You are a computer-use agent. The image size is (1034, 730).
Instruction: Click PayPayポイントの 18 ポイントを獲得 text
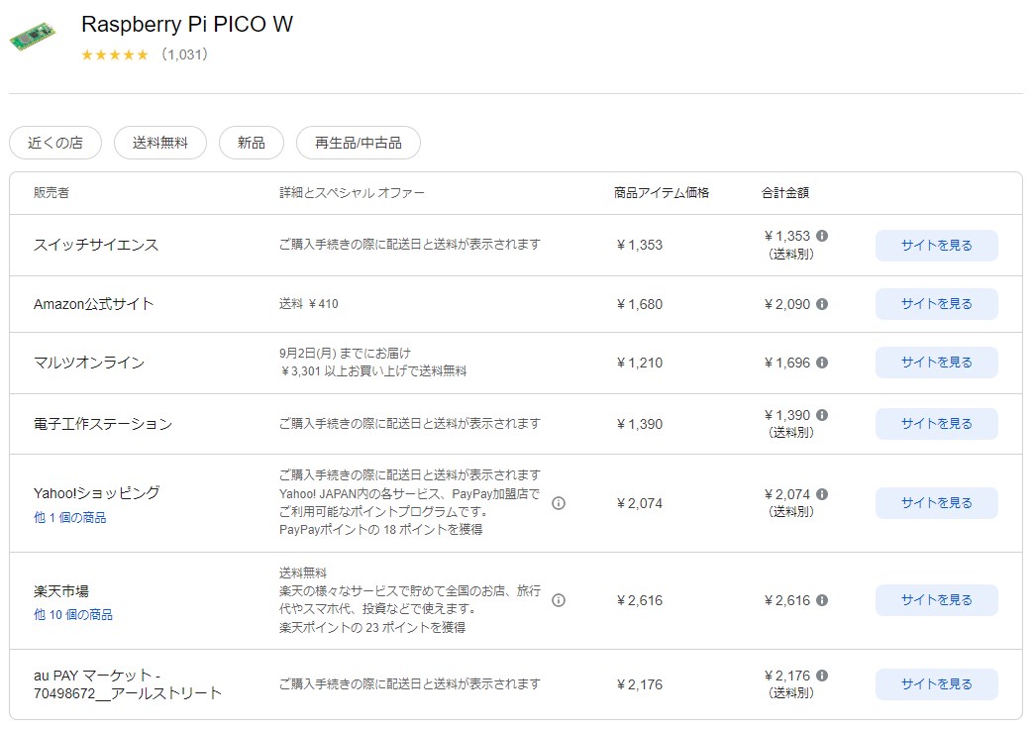[381, 530]
